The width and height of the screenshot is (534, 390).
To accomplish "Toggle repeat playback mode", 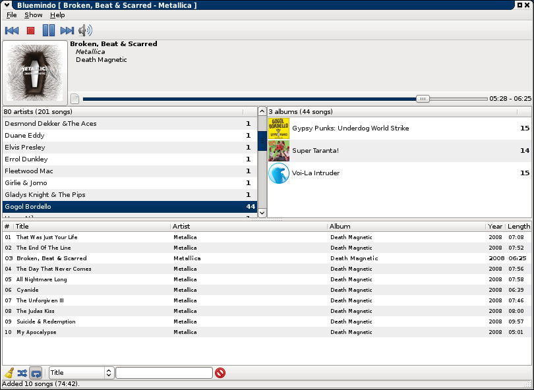I will [36, 373].
